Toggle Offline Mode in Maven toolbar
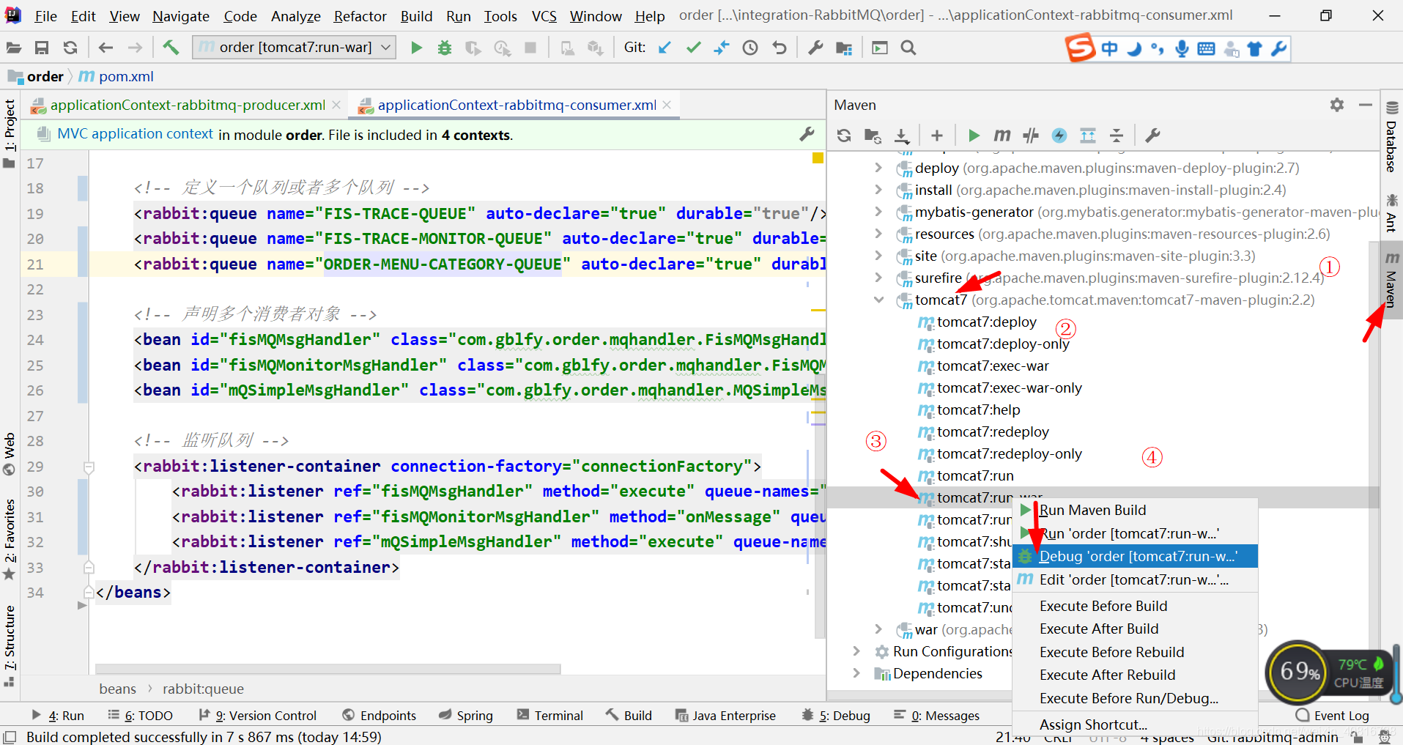 pos(1031,136)
